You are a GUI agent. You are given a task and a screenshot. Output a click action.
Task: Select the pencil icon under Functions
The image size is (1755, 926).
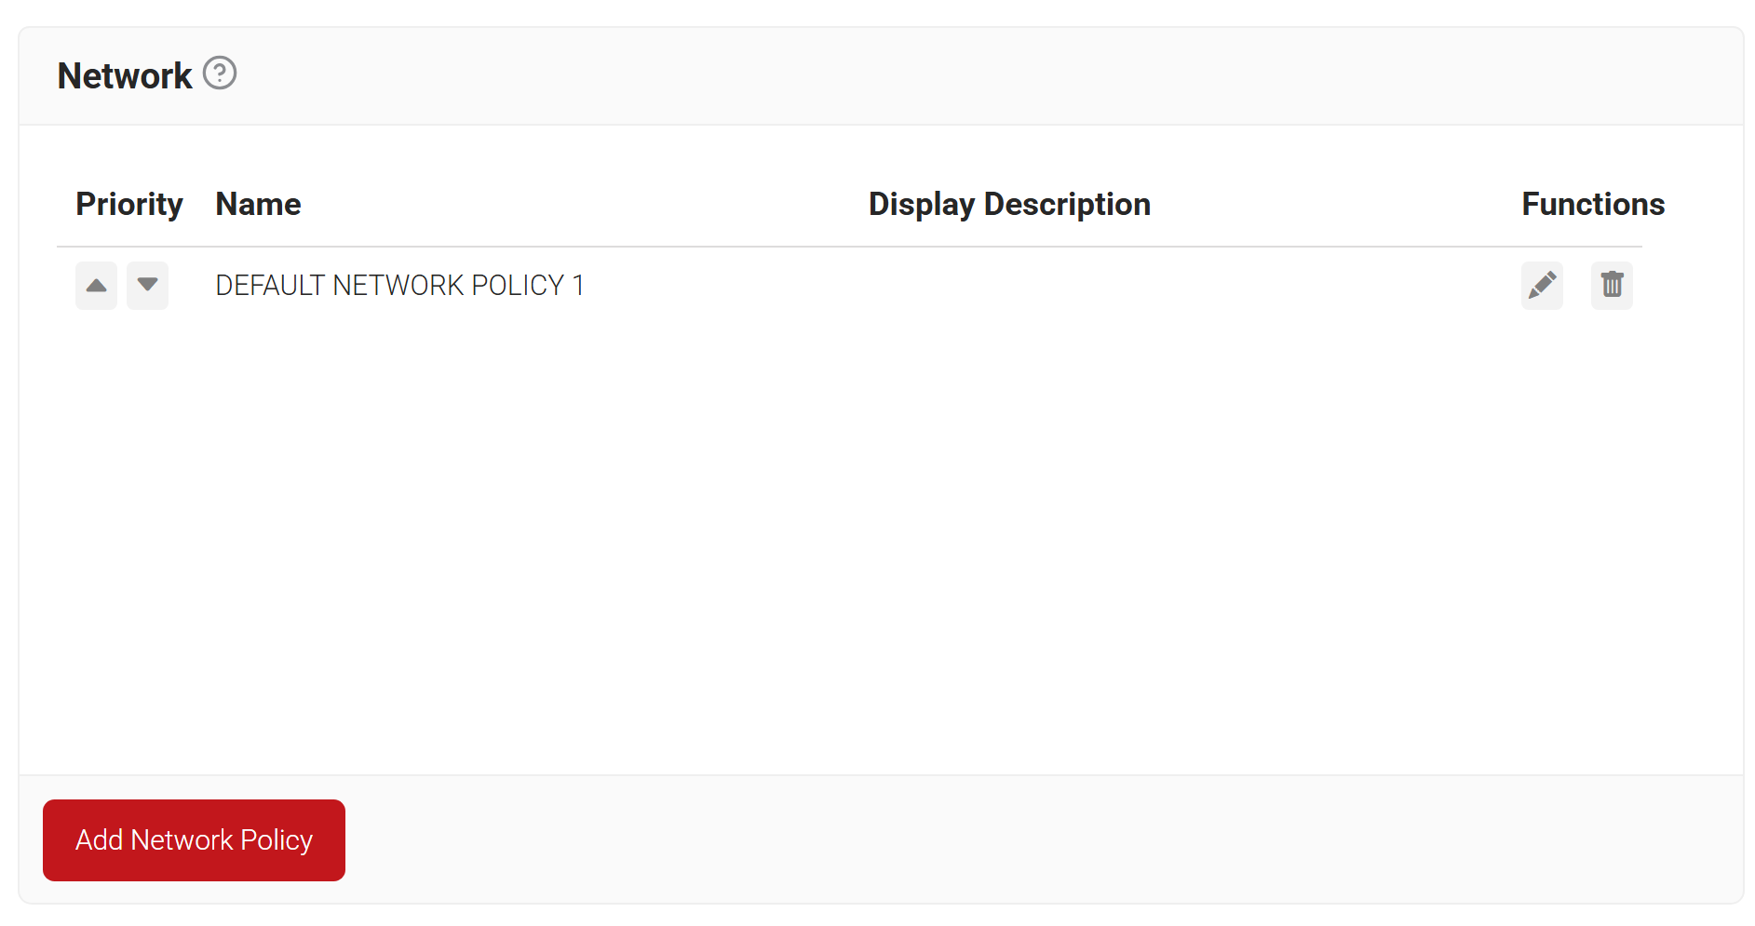(1542, 286)
